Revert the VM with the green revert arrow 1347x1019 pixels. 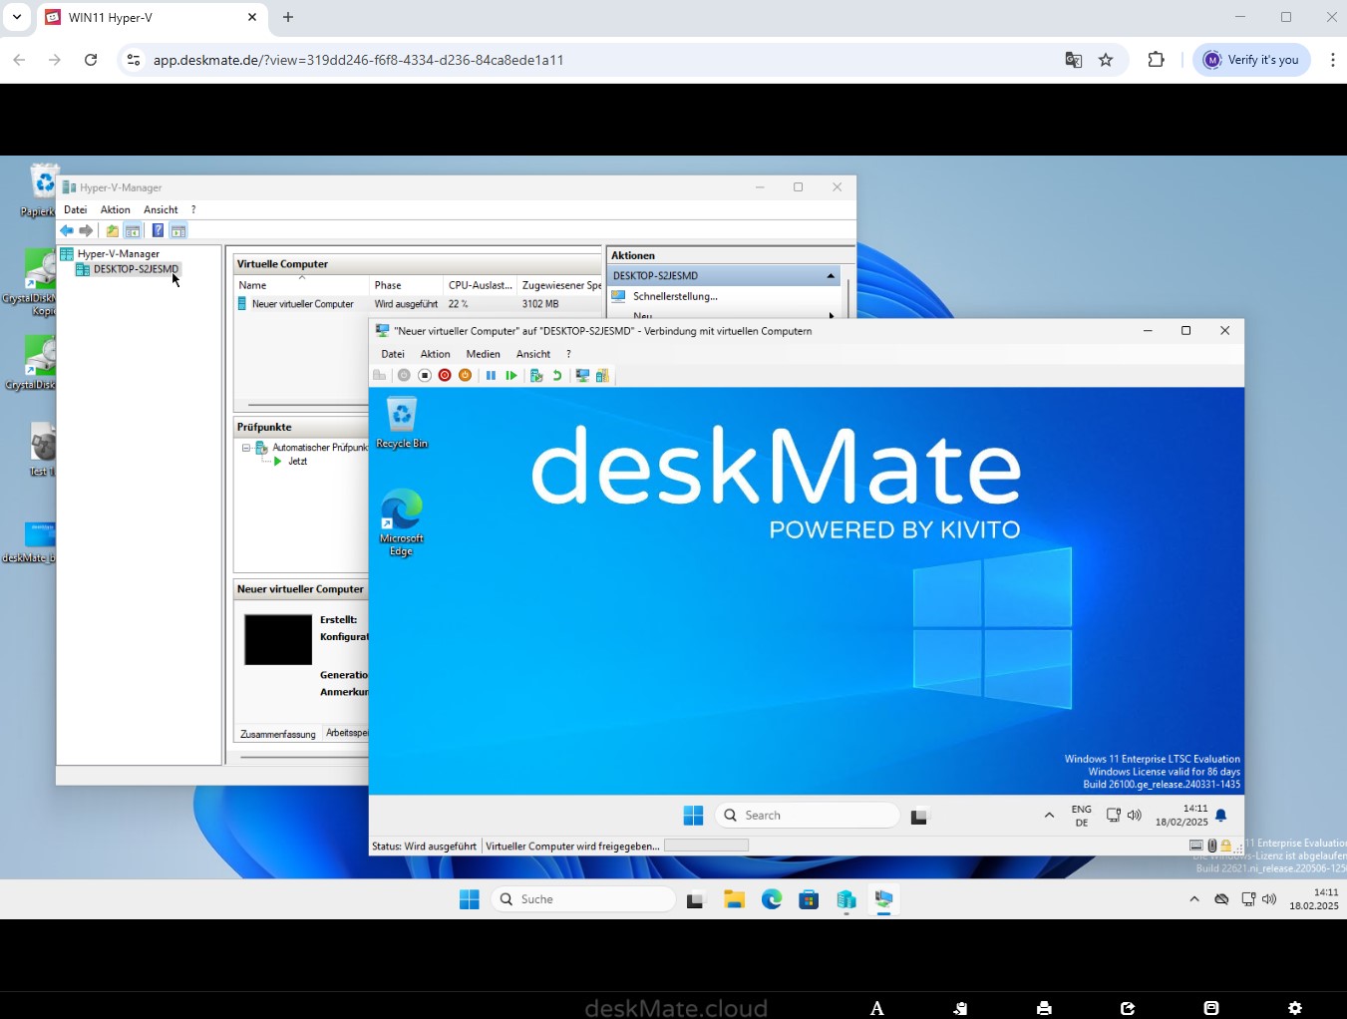coord(557,376)
